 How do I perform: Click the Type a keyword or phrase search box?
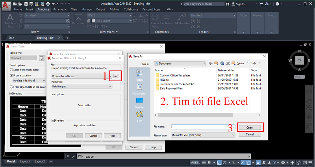click(x=204, y=4)
